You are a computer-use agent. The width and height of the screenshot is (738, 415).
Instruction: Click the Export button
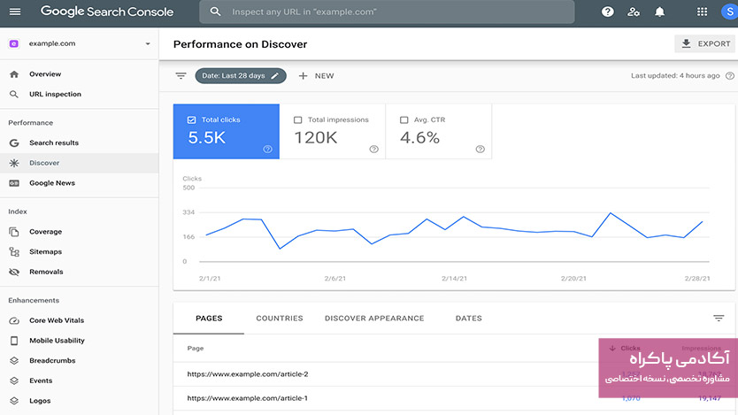click(x=704, y=43)
